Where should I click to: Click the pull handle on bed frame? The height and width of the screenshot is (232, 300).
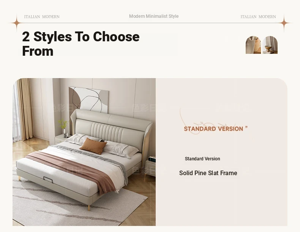[x=48, y=180]
